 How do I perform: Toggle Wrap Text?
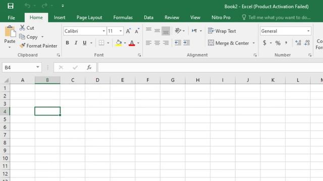[222, 31]
